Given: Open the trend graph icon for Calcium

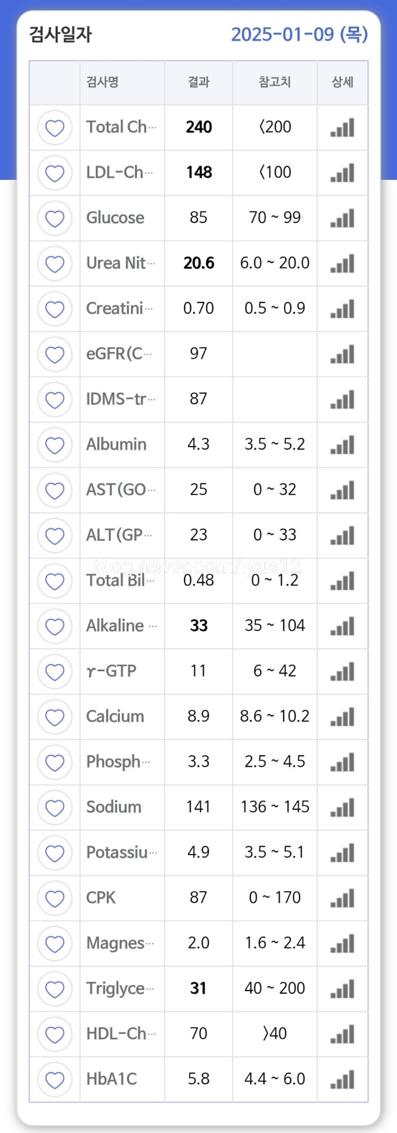Looking at the screenshot, I should point(342,717).
